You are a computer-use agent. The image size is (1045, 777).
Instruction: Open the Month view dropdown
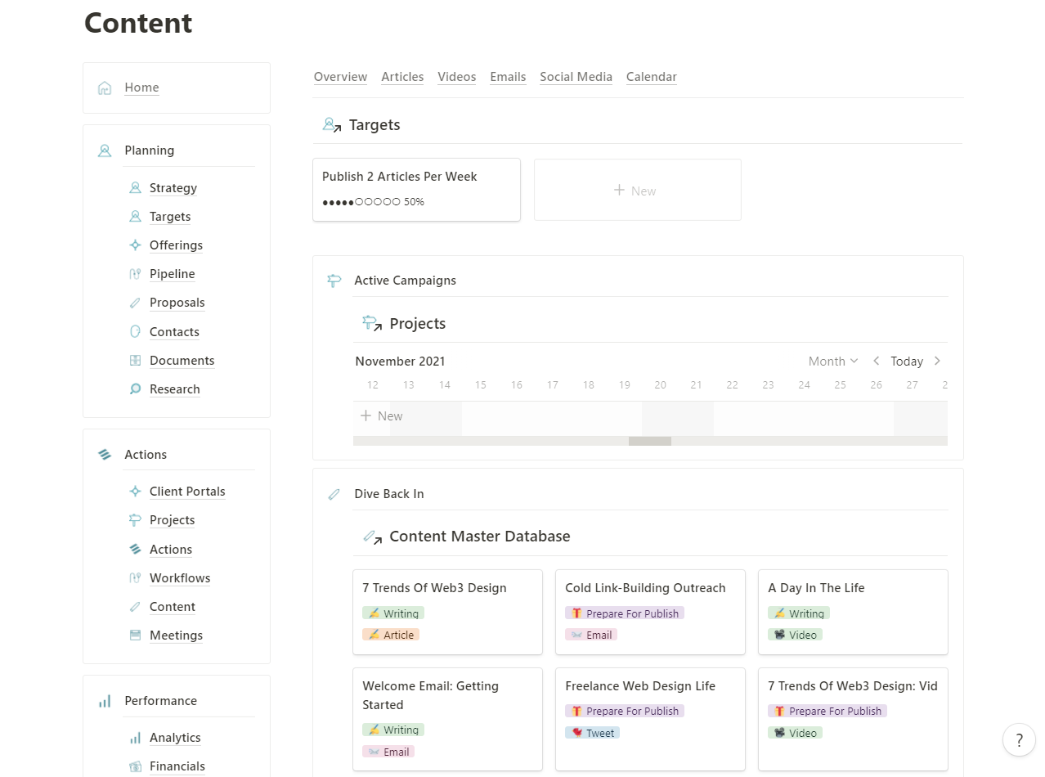click(x=832, y=361)
